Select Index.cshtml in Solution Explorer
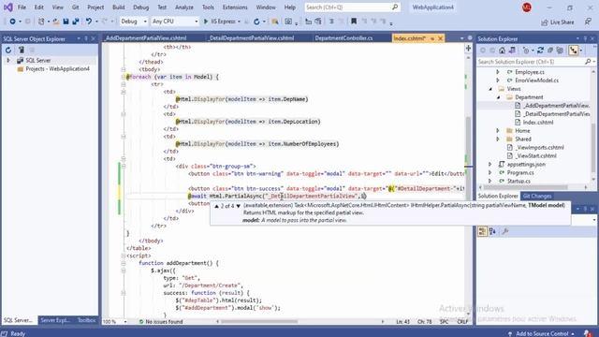Viewport: 599px width, 337px height. pyautogui.click(x=538, y=123)
